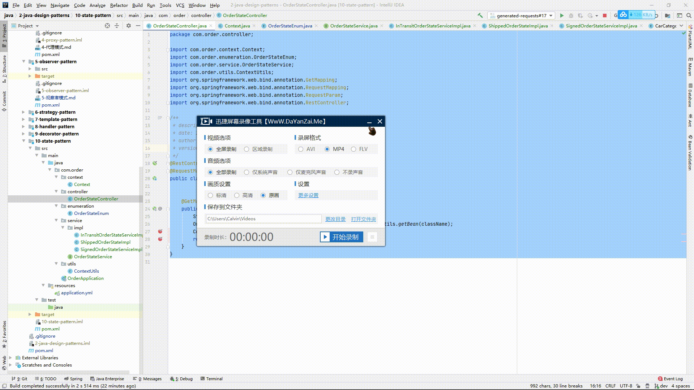Open the Commit tool window sidebar

tap(4, 101)
